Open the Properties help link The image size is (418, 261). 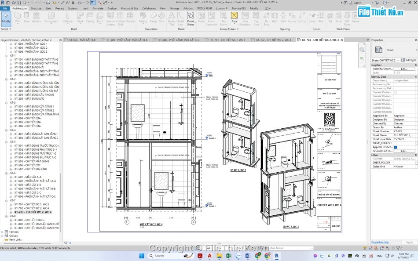[380, 242]
